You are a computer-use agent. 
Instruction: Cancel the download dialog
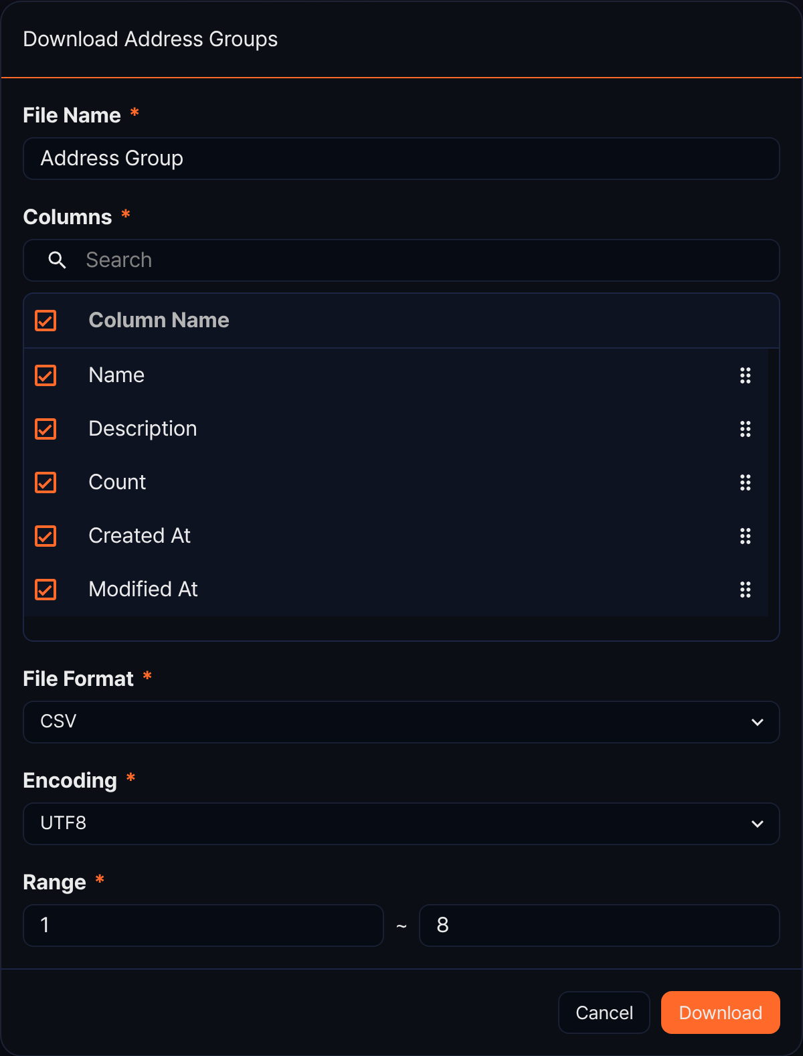pos(604,1013)
